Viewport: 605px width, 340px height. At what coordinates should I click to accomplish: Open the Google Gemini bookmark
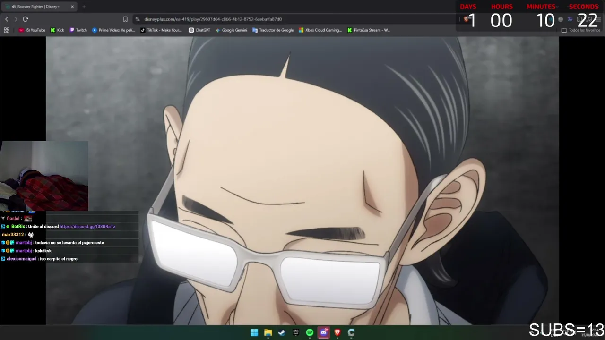click(231, 30)
